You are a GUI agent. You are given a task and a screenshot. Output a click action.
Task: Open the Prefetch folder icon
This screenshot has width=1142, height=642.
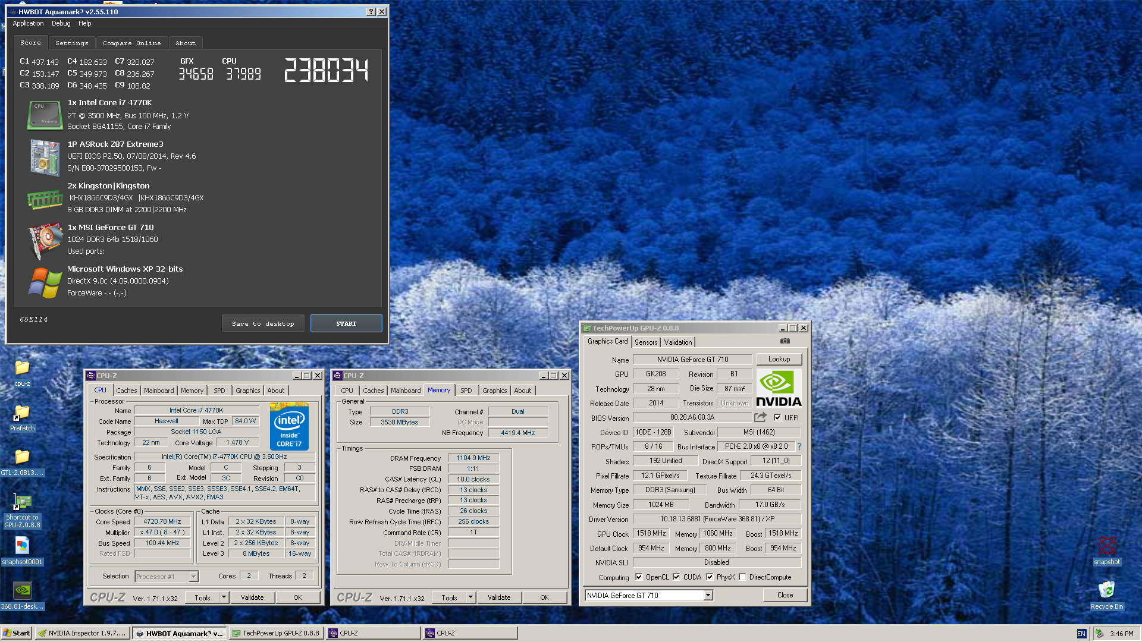tap(22, 418)
